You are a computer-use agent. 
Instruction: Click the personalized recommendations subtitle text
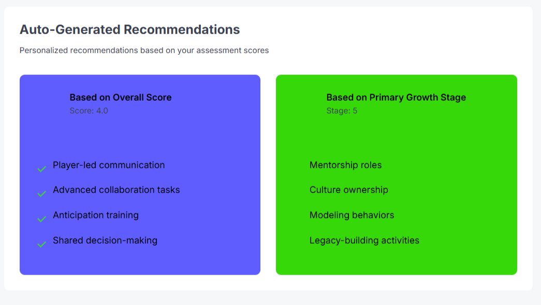(x=144, y=50)
